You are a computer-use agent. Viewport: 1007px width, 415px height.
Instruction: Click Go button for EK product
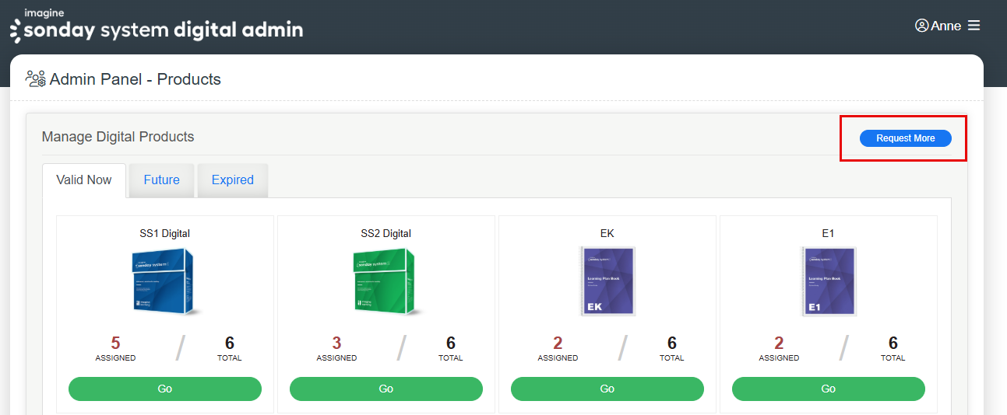607,389
